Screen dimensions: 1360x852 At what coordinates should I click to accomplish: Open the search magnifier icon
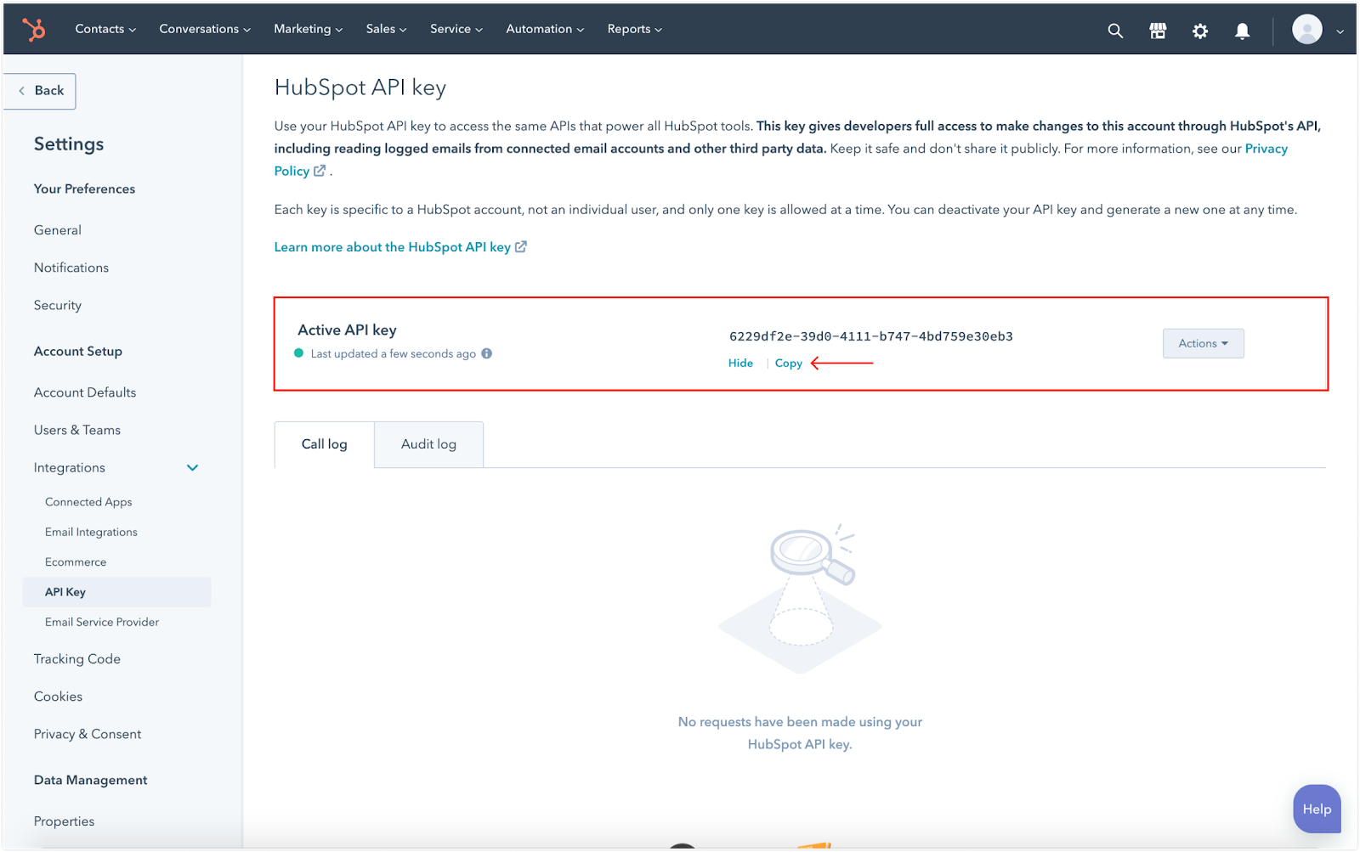1115,31
